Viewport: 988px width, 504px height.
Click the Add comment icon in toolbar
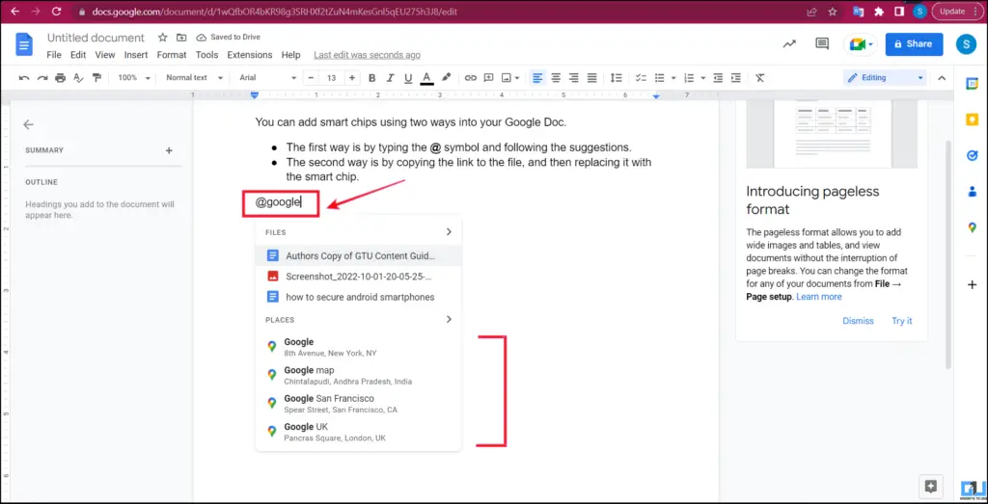(488, 78)
